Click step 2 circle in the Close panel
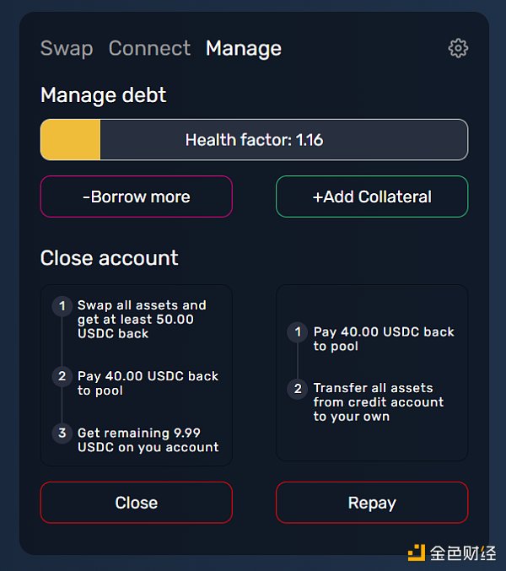 [62, 376]
